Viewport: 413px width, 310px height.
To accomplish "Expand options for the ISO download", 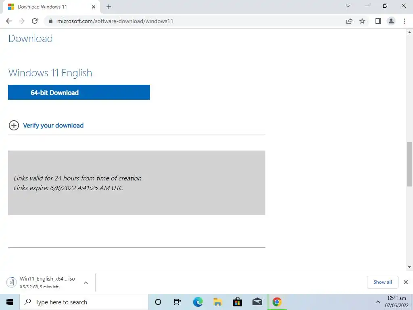I will coord(86,283).
